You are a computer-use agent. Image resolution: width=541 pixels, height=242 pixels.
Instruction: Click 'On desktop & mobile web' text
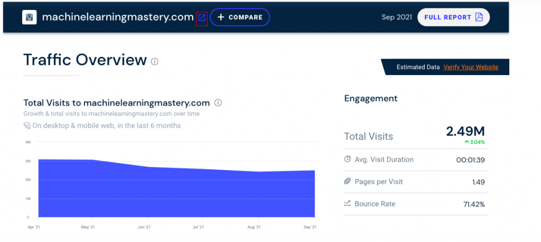click(107, 126)
